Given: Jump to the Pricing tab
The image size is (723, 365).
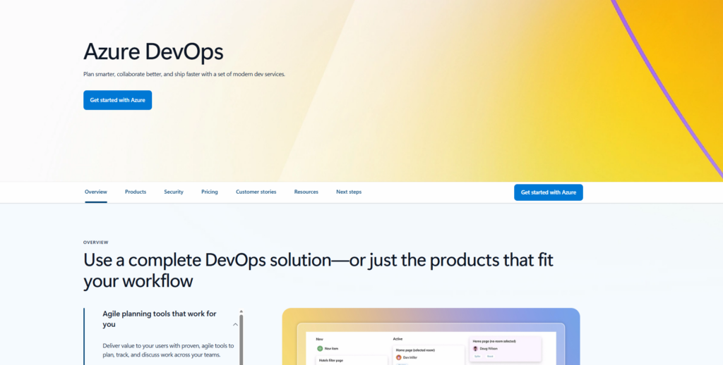Looking at the screenshot, I should click(x=209, y=192).
